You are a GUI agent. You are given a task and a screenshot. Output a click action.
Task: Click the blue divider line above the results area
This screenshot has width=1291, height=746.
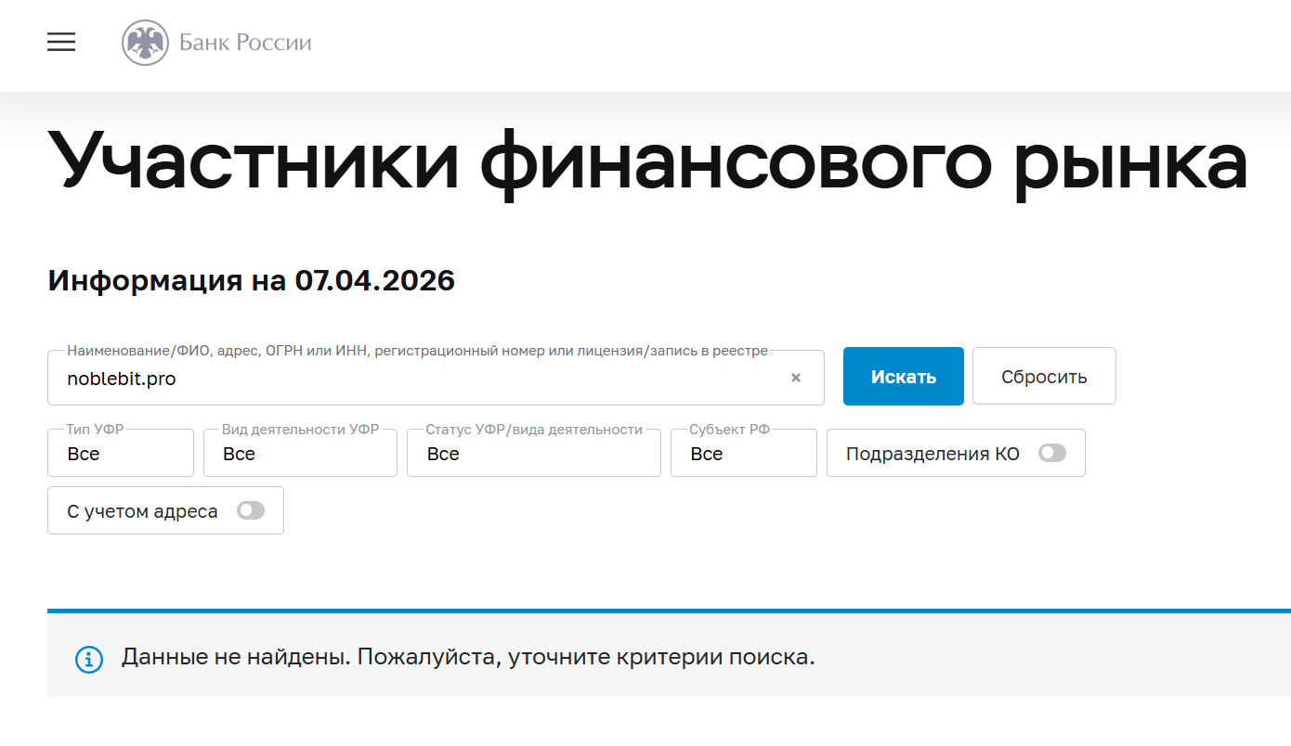tap(645, 611)
